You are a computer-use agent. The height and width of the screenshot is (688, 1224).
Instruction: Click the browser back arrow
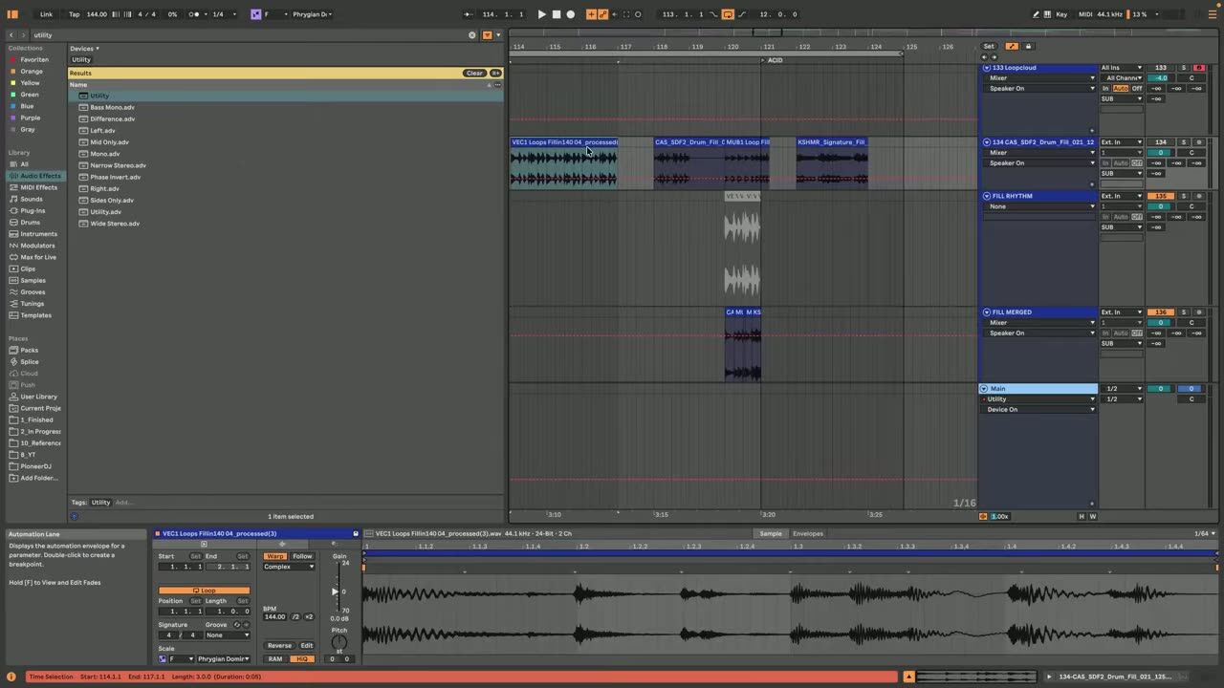tap(11, 35)
